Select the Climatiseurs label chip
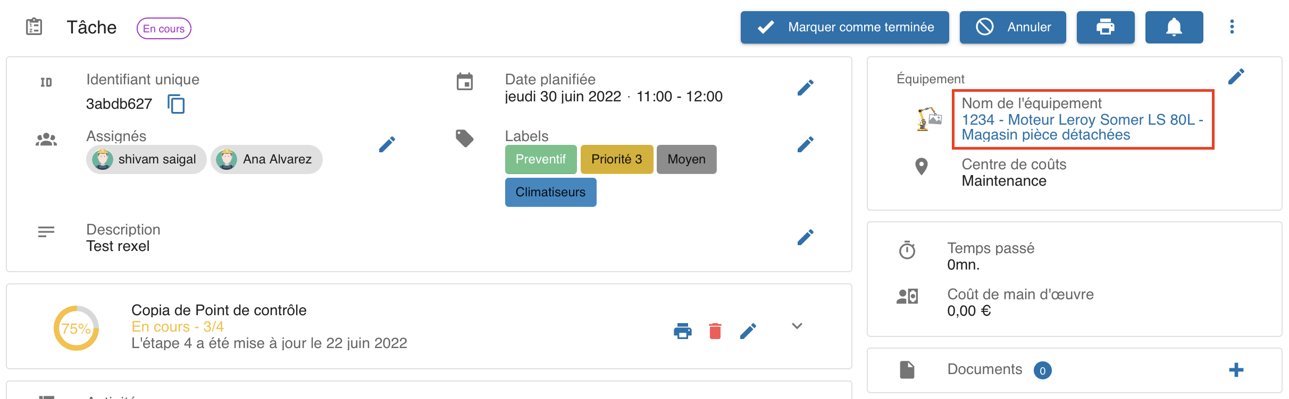1289x399 pixels. click(550, 192)
